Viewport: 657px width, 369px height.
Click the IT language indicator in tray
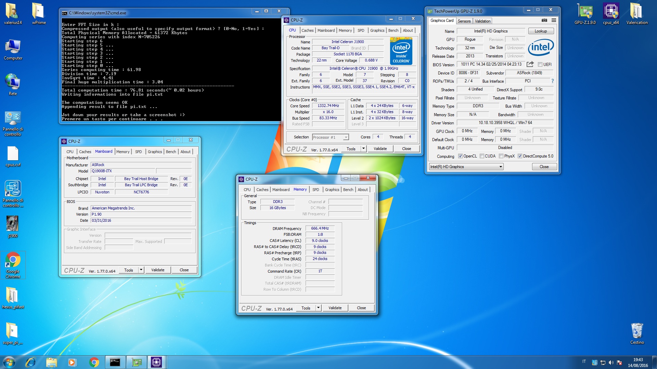pos(584,361)
